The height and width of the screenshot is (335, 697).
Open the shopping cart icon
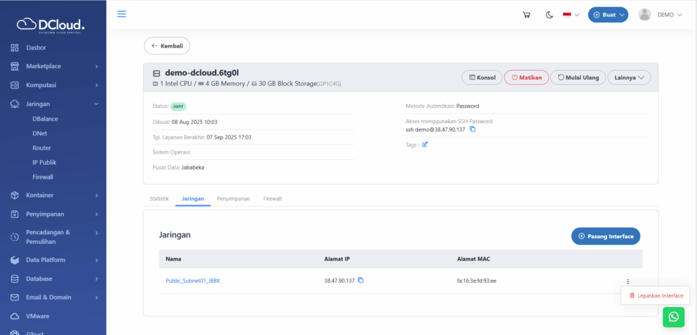pyautogui.click(x=526, y=15)
